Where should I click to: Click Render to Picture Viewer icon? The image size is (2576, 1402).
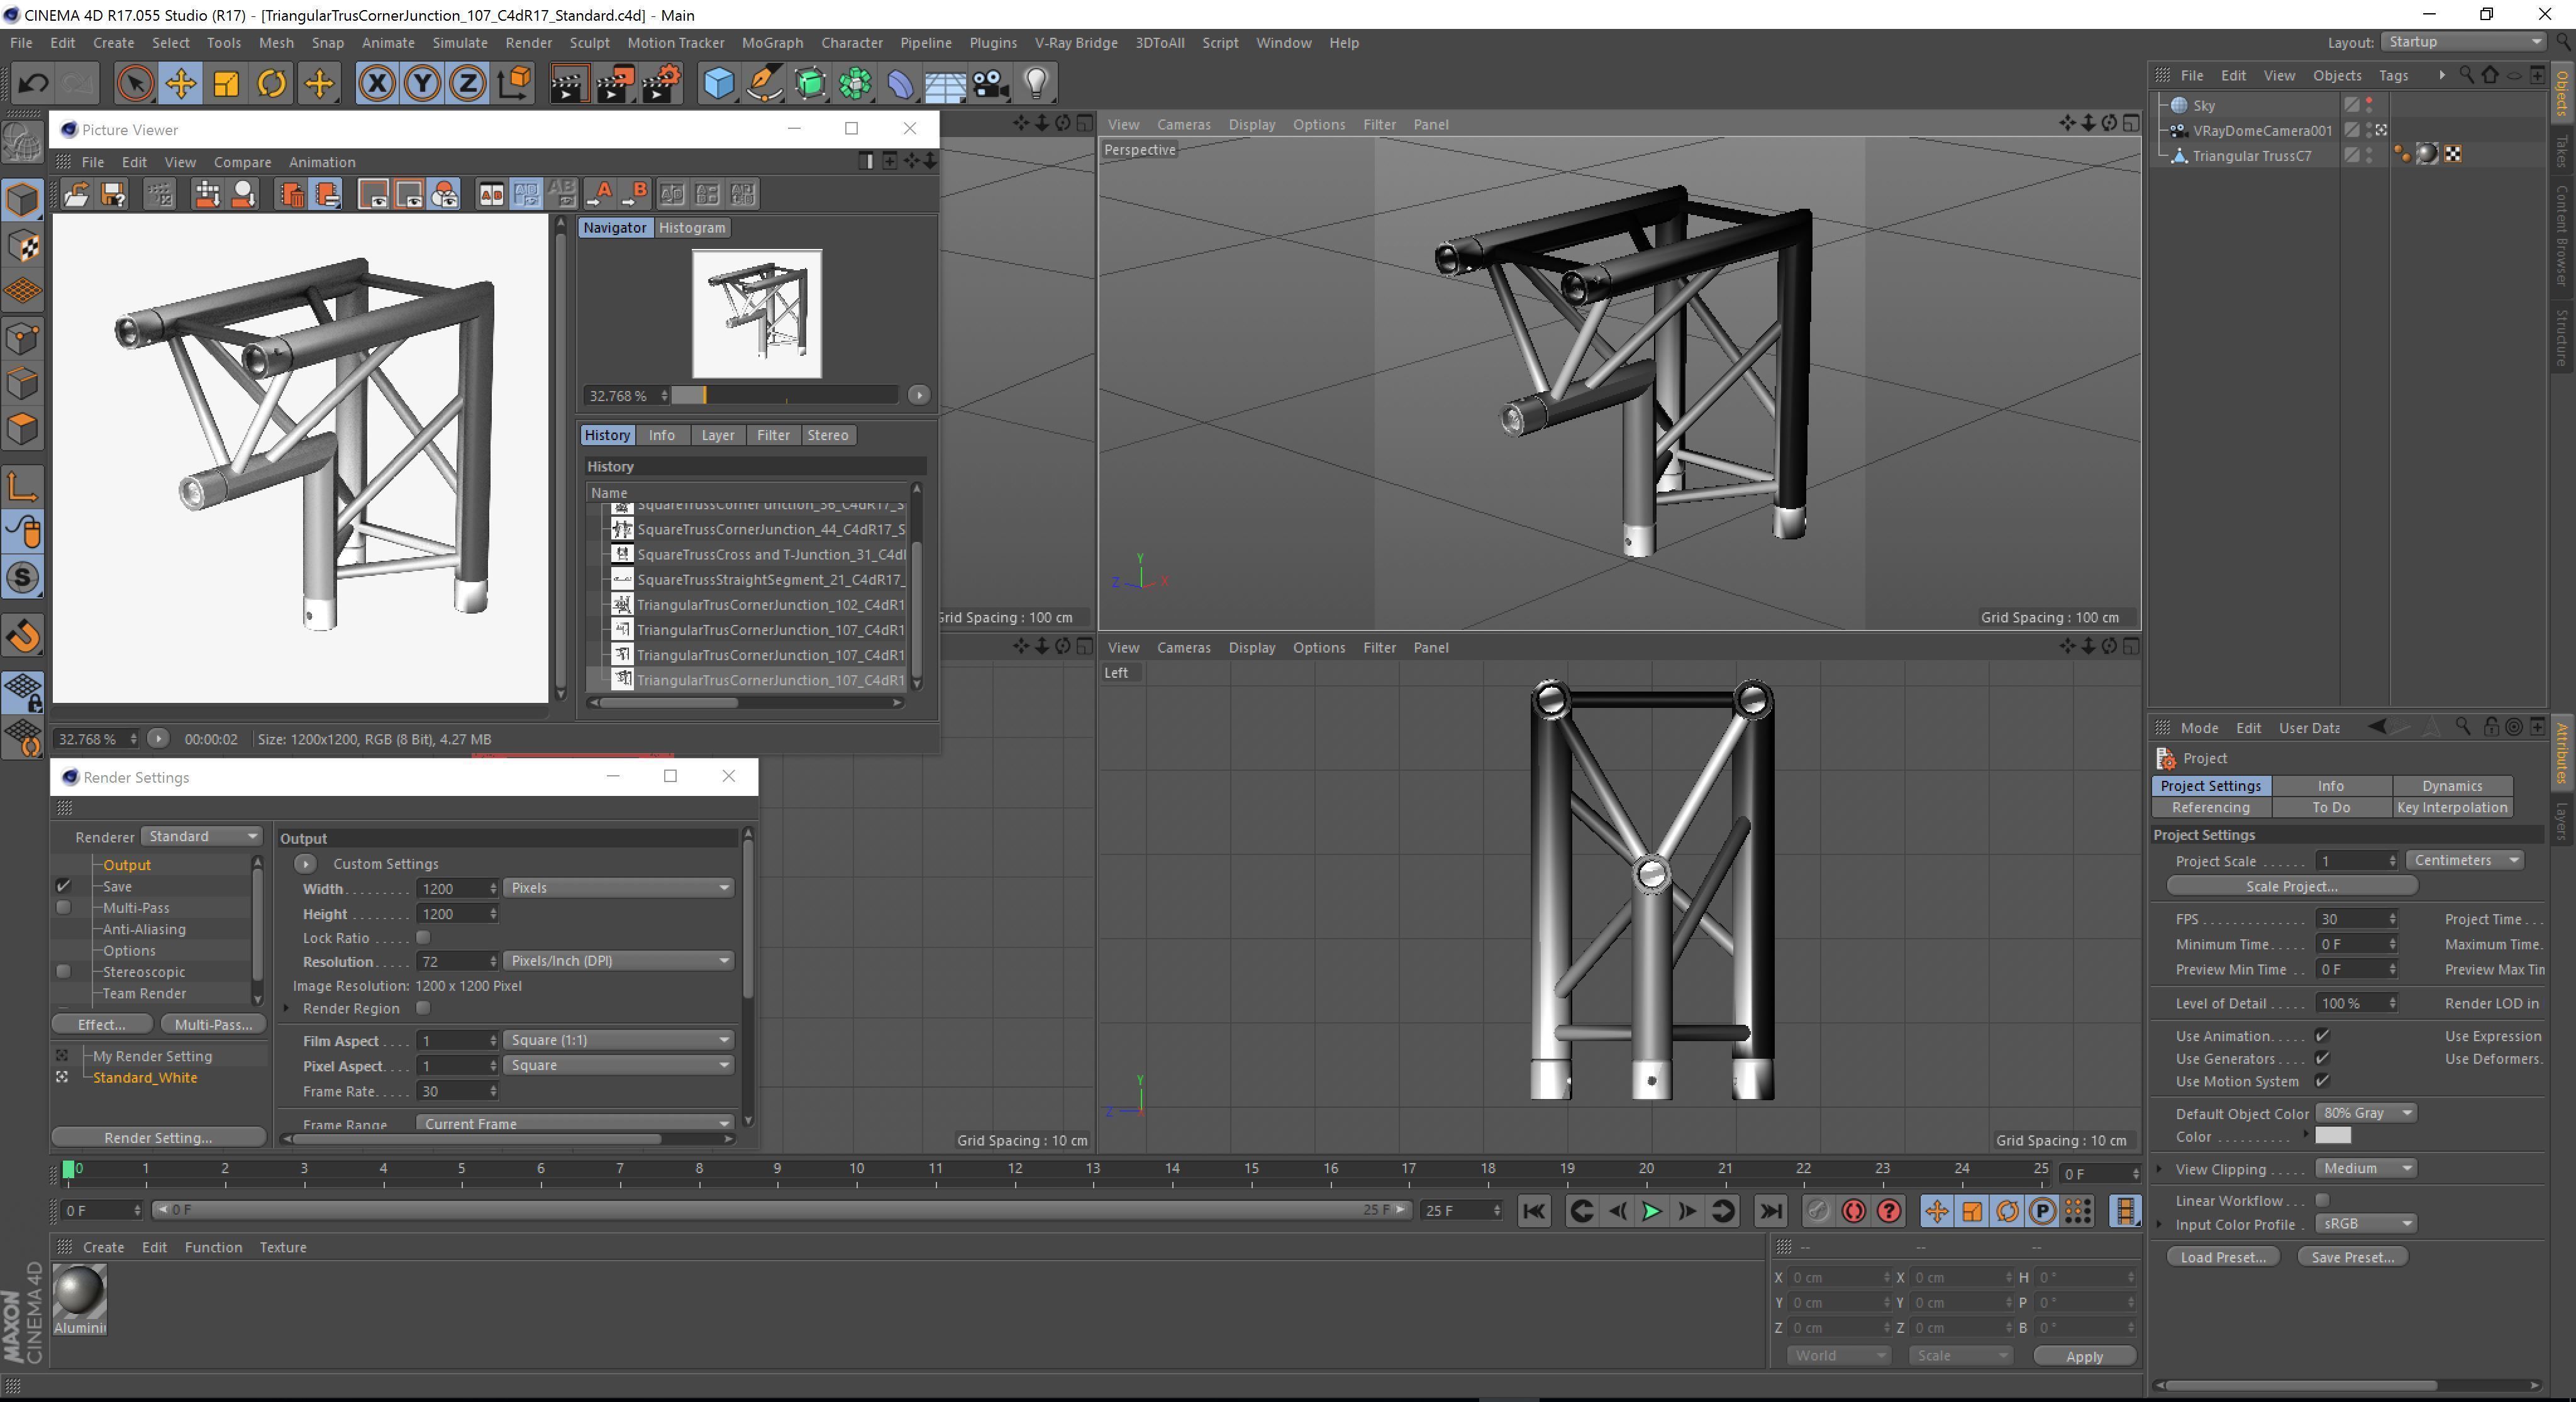coord(615,83)
